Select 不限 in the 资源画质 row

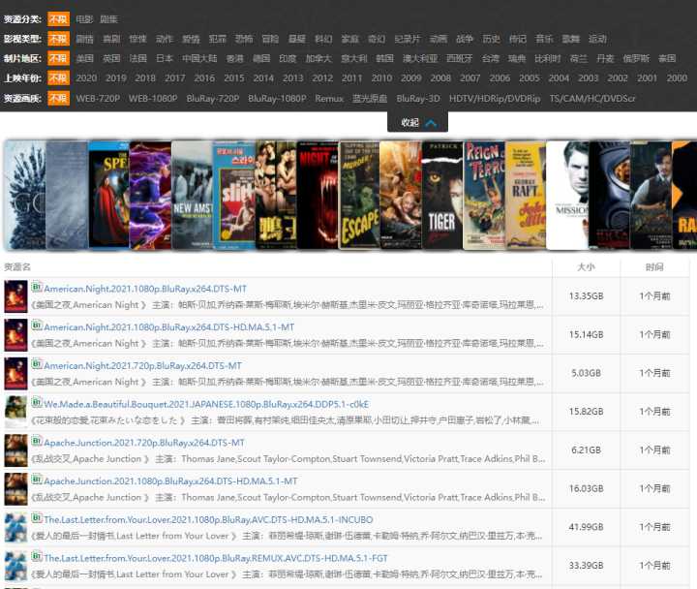pos(59,98)
